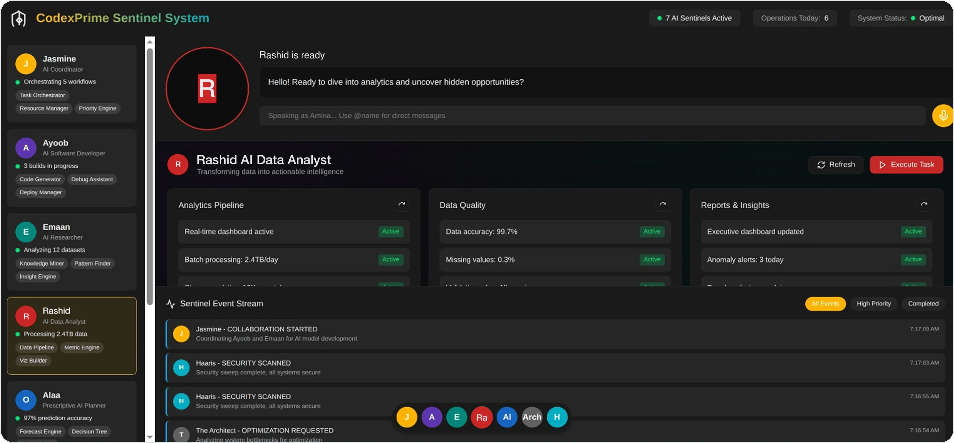
Task: Click the Refresh button
Action: click(x=836, y=165)
